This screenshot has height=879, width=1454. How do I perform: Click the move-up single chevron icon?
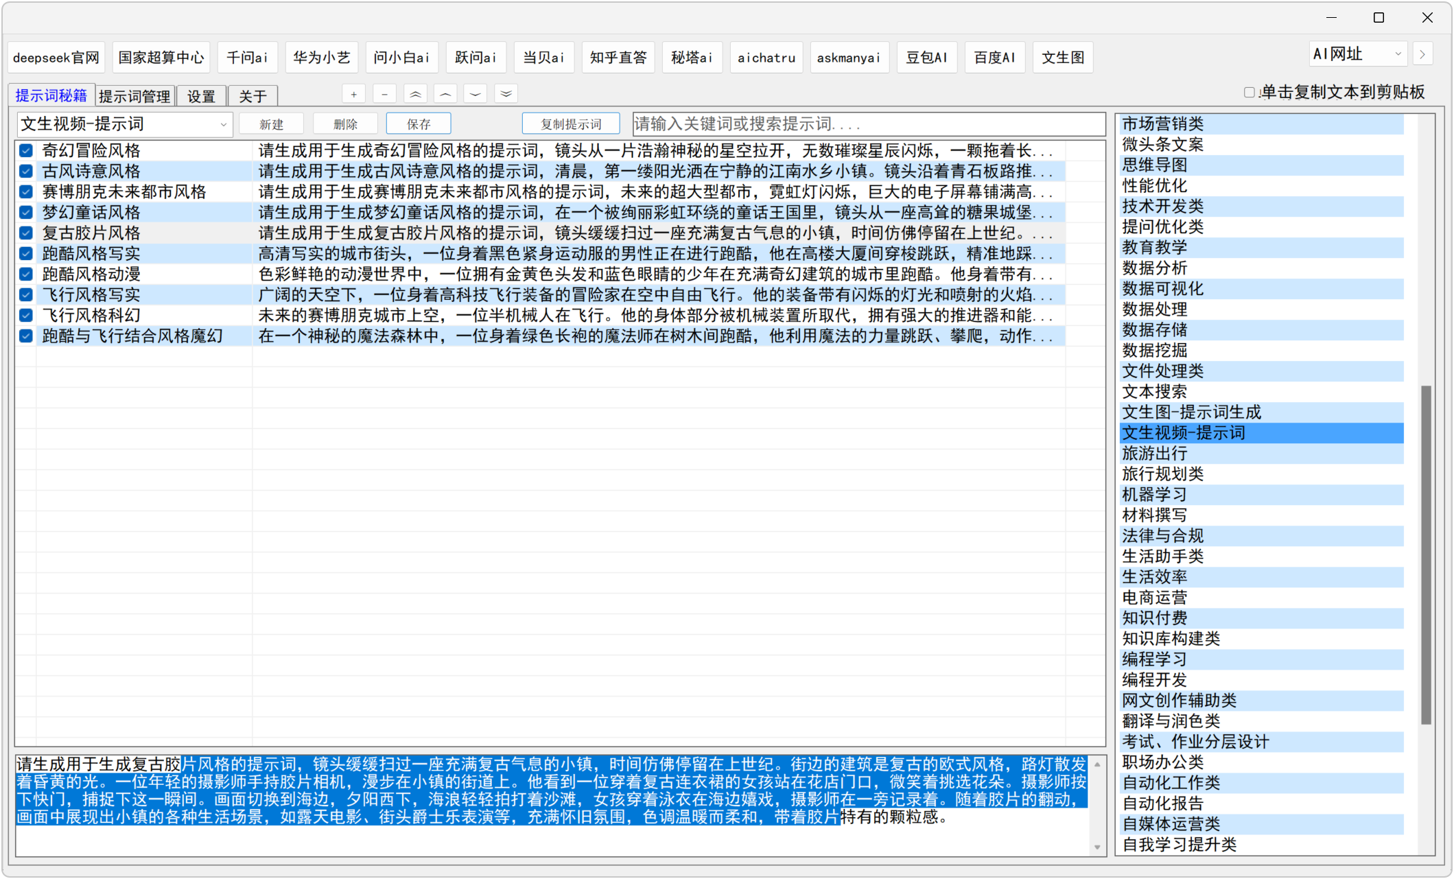click(x=445, y=95)
